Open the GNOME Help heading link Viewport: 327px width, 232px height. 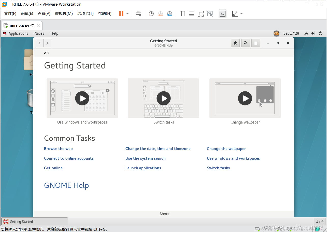tap(66, 185)
